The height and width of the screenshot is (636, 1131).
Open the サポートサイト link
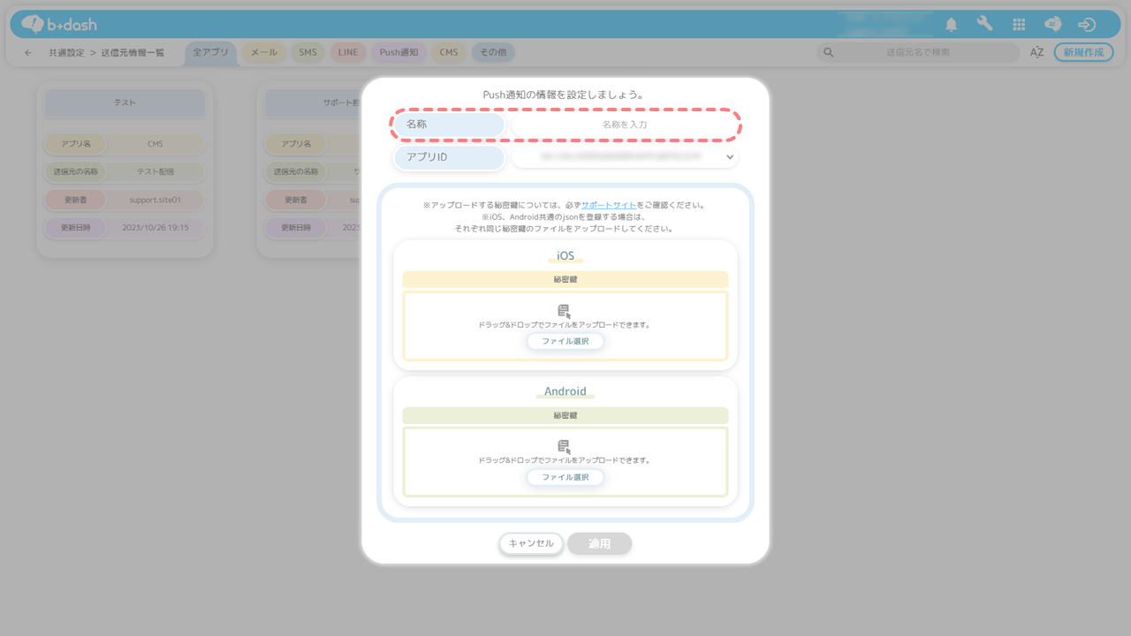click(608, 205)
